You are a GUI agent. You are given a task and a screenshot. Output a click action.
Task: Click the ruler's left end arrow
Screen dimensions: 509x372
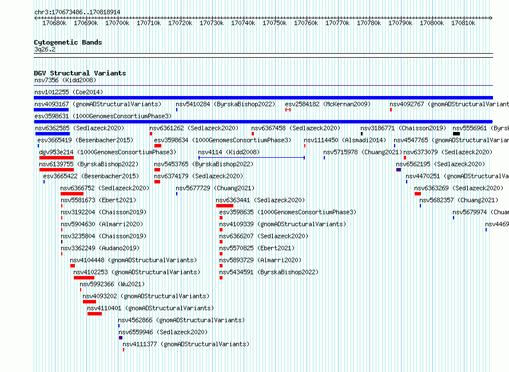coord(35,18)
